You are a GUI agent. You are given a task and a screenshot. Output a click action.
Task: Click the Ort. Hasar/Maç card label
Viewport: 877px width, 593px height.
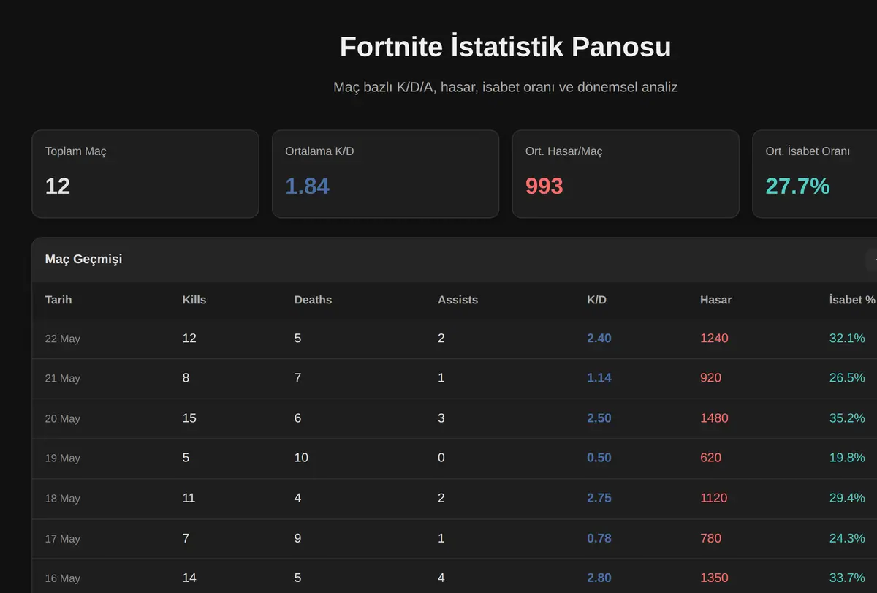point(564,151)
